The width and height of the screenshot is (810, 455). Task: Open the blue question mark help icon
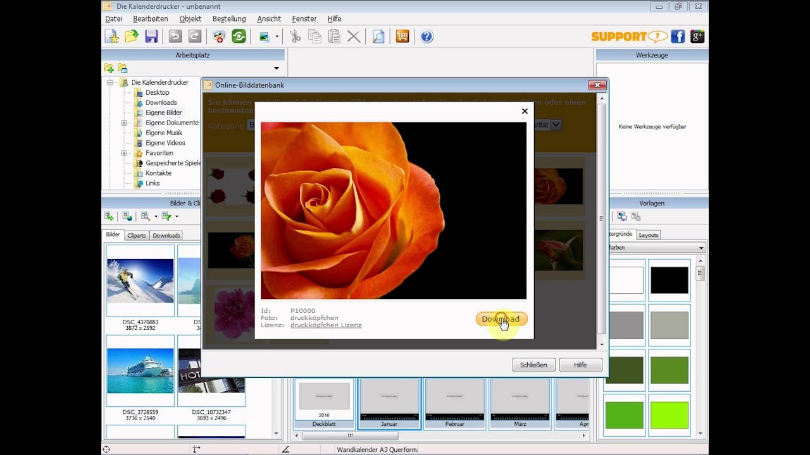427,37
